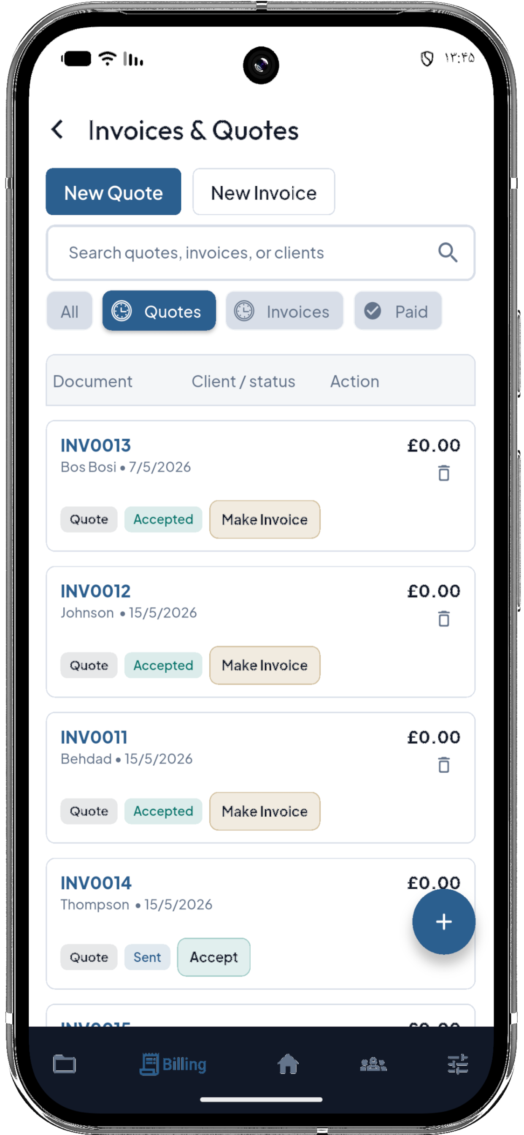Create a New Invoice

[x=263, y=192]
